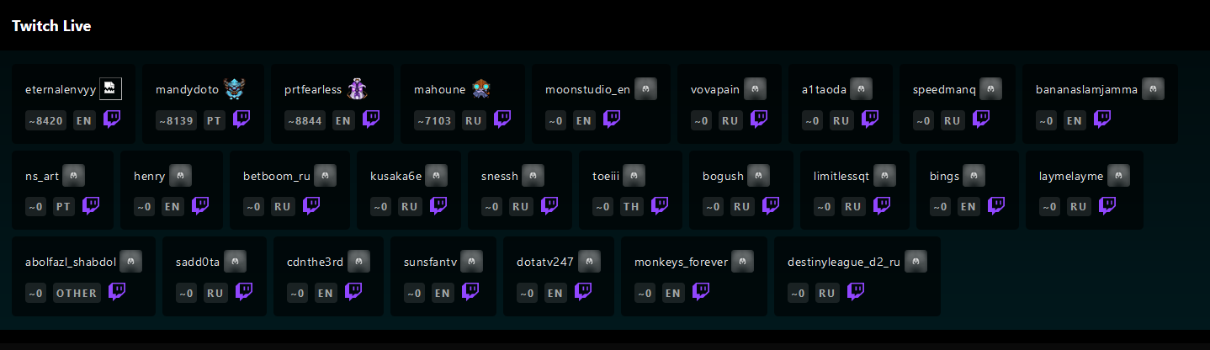Click the abolfazl_shabdol streamer name
Viewport: 1210px width, 350px height.
(x=71, y=262)
